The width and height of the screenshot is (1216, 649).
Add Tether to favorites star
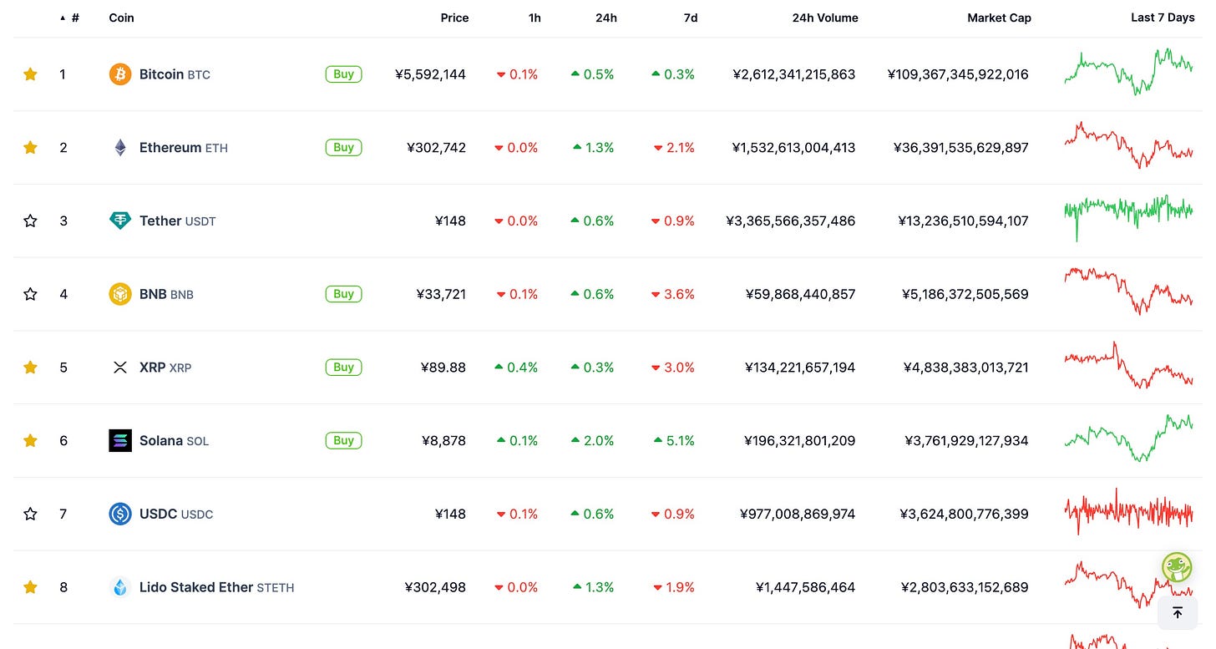[30, 221]
